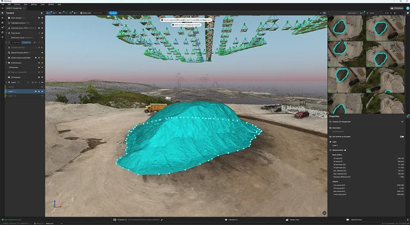This screenshot has width=410, height=225.
Task: Add a new layer with plus icon
Action: [36, 82]
